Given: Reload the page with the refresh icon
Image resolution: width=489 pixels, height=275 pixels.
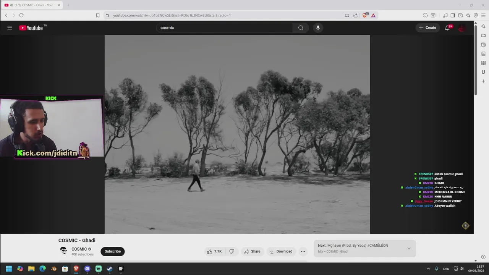Looking at the screenshot, I should (21, 15).
